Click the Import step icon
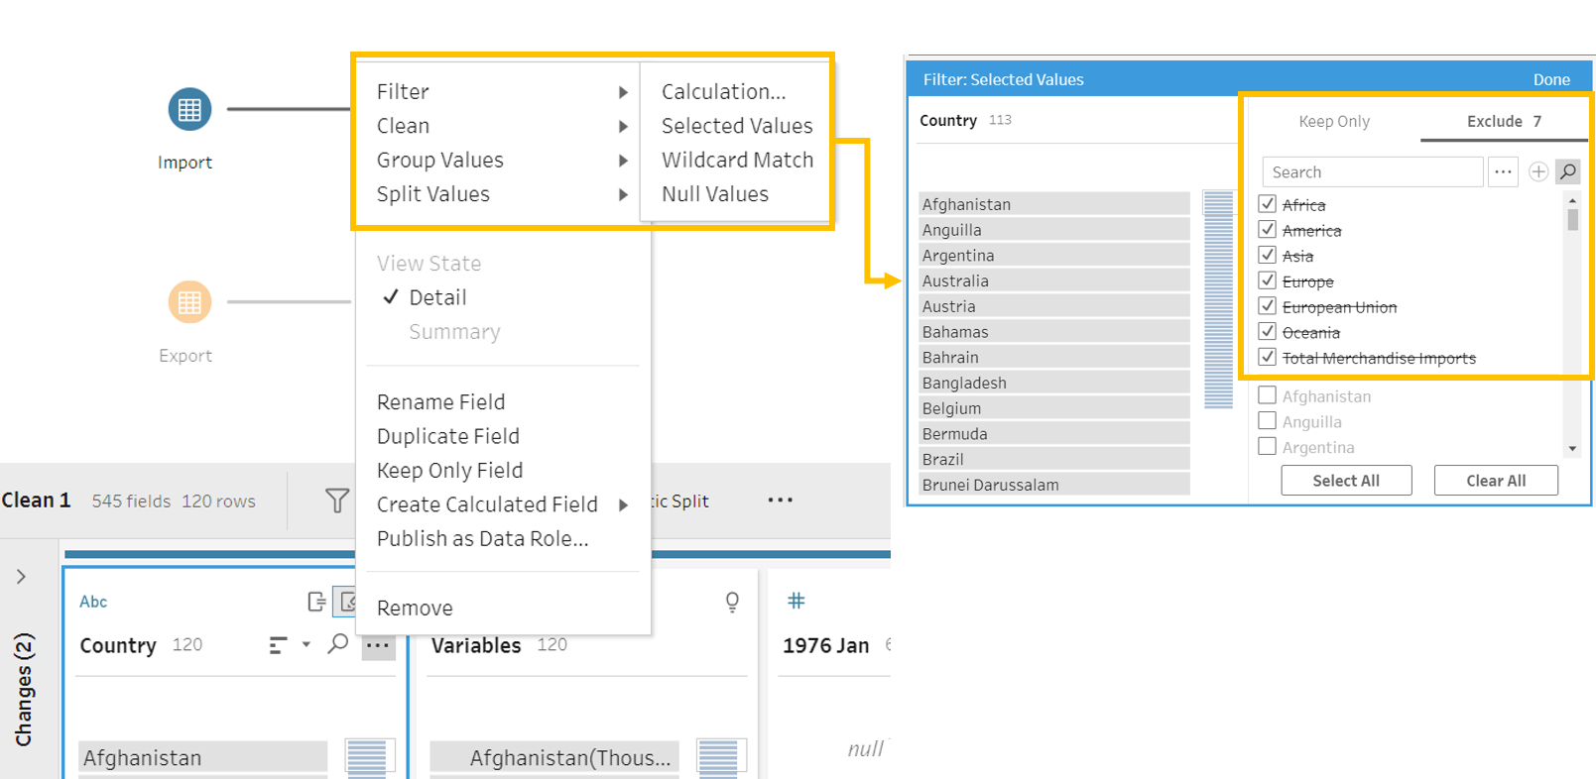This screenshot has height=779, width=1596. (x=189, y=109)
